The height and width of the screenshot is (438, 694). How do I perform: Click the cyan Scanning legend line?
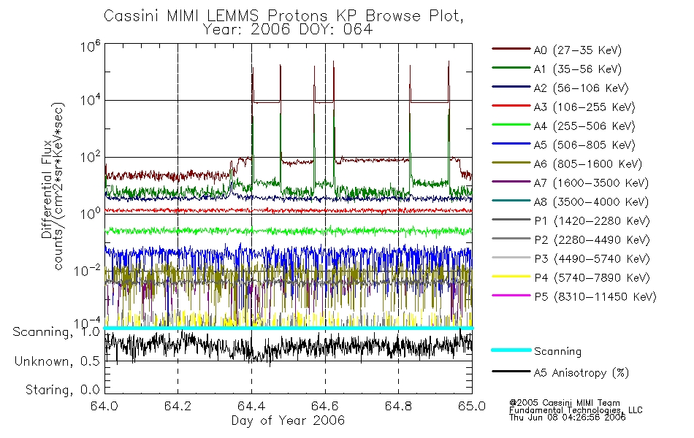point(511,350)
